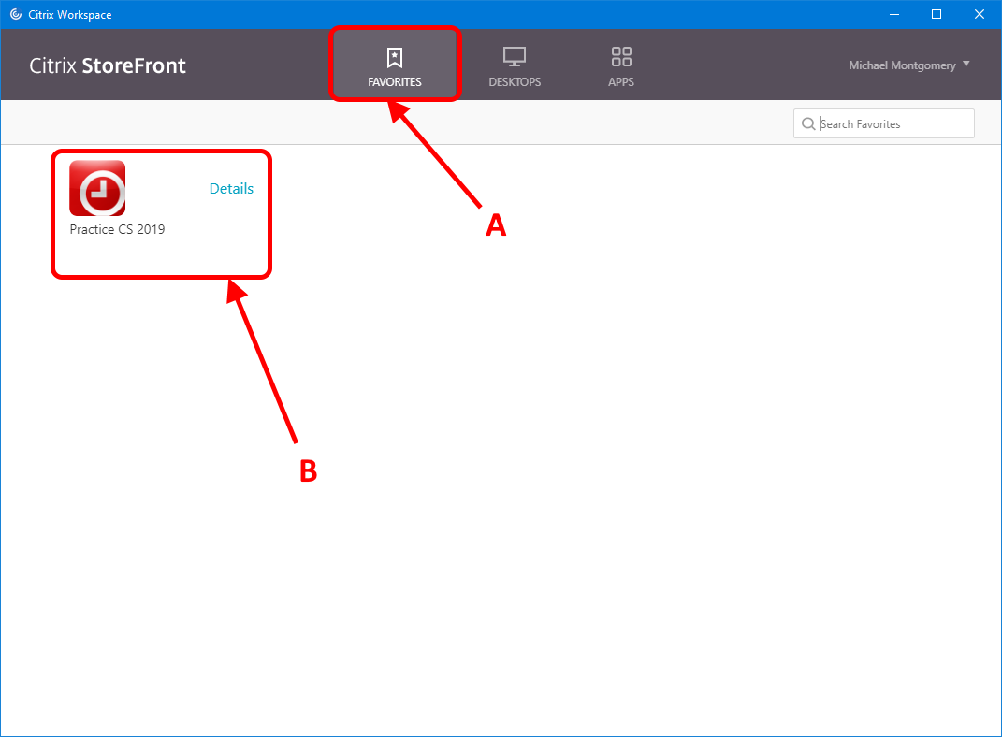This screenshot has height=737, width=1002.
Task: Launch the Practice CS 2019 app icon
Action: (97, 188)
